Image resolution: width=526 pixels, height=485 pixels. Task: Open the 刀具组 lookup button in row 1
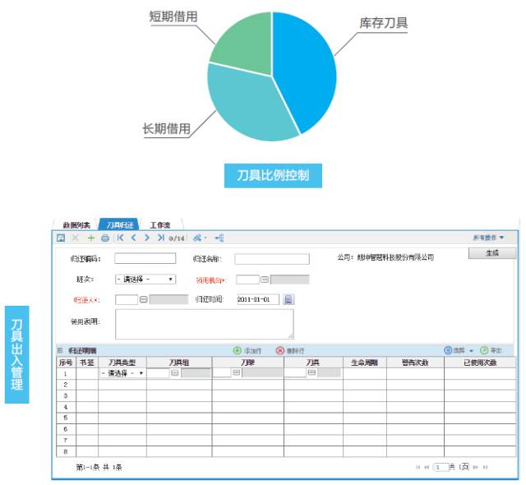point(175,372)
